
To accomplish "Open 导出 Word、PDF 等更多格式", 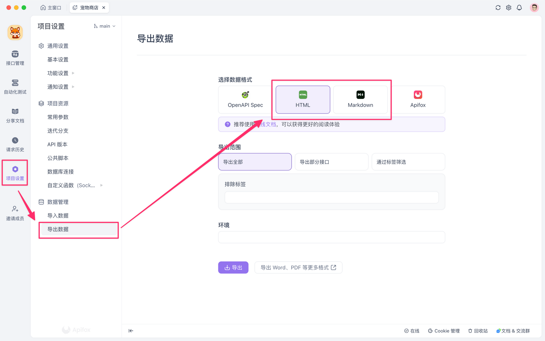I will tap(298, 267).
